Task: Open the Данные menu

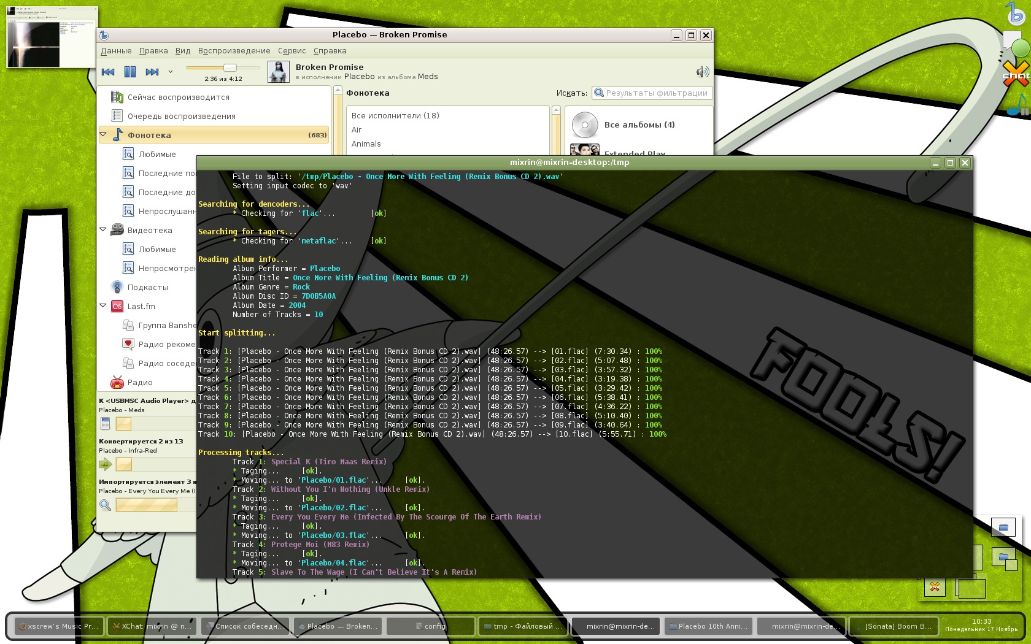Action: 116,51
